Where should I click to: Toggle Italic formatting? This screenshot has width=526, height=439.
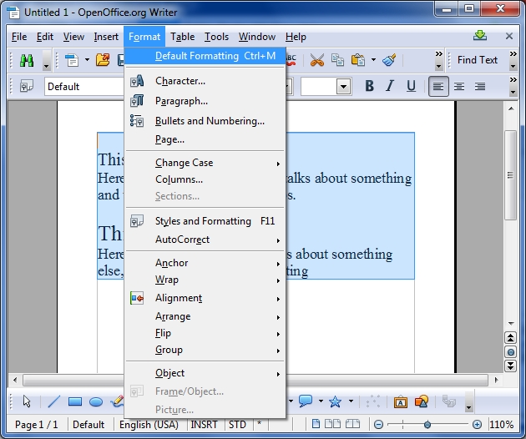pos(389,86)
